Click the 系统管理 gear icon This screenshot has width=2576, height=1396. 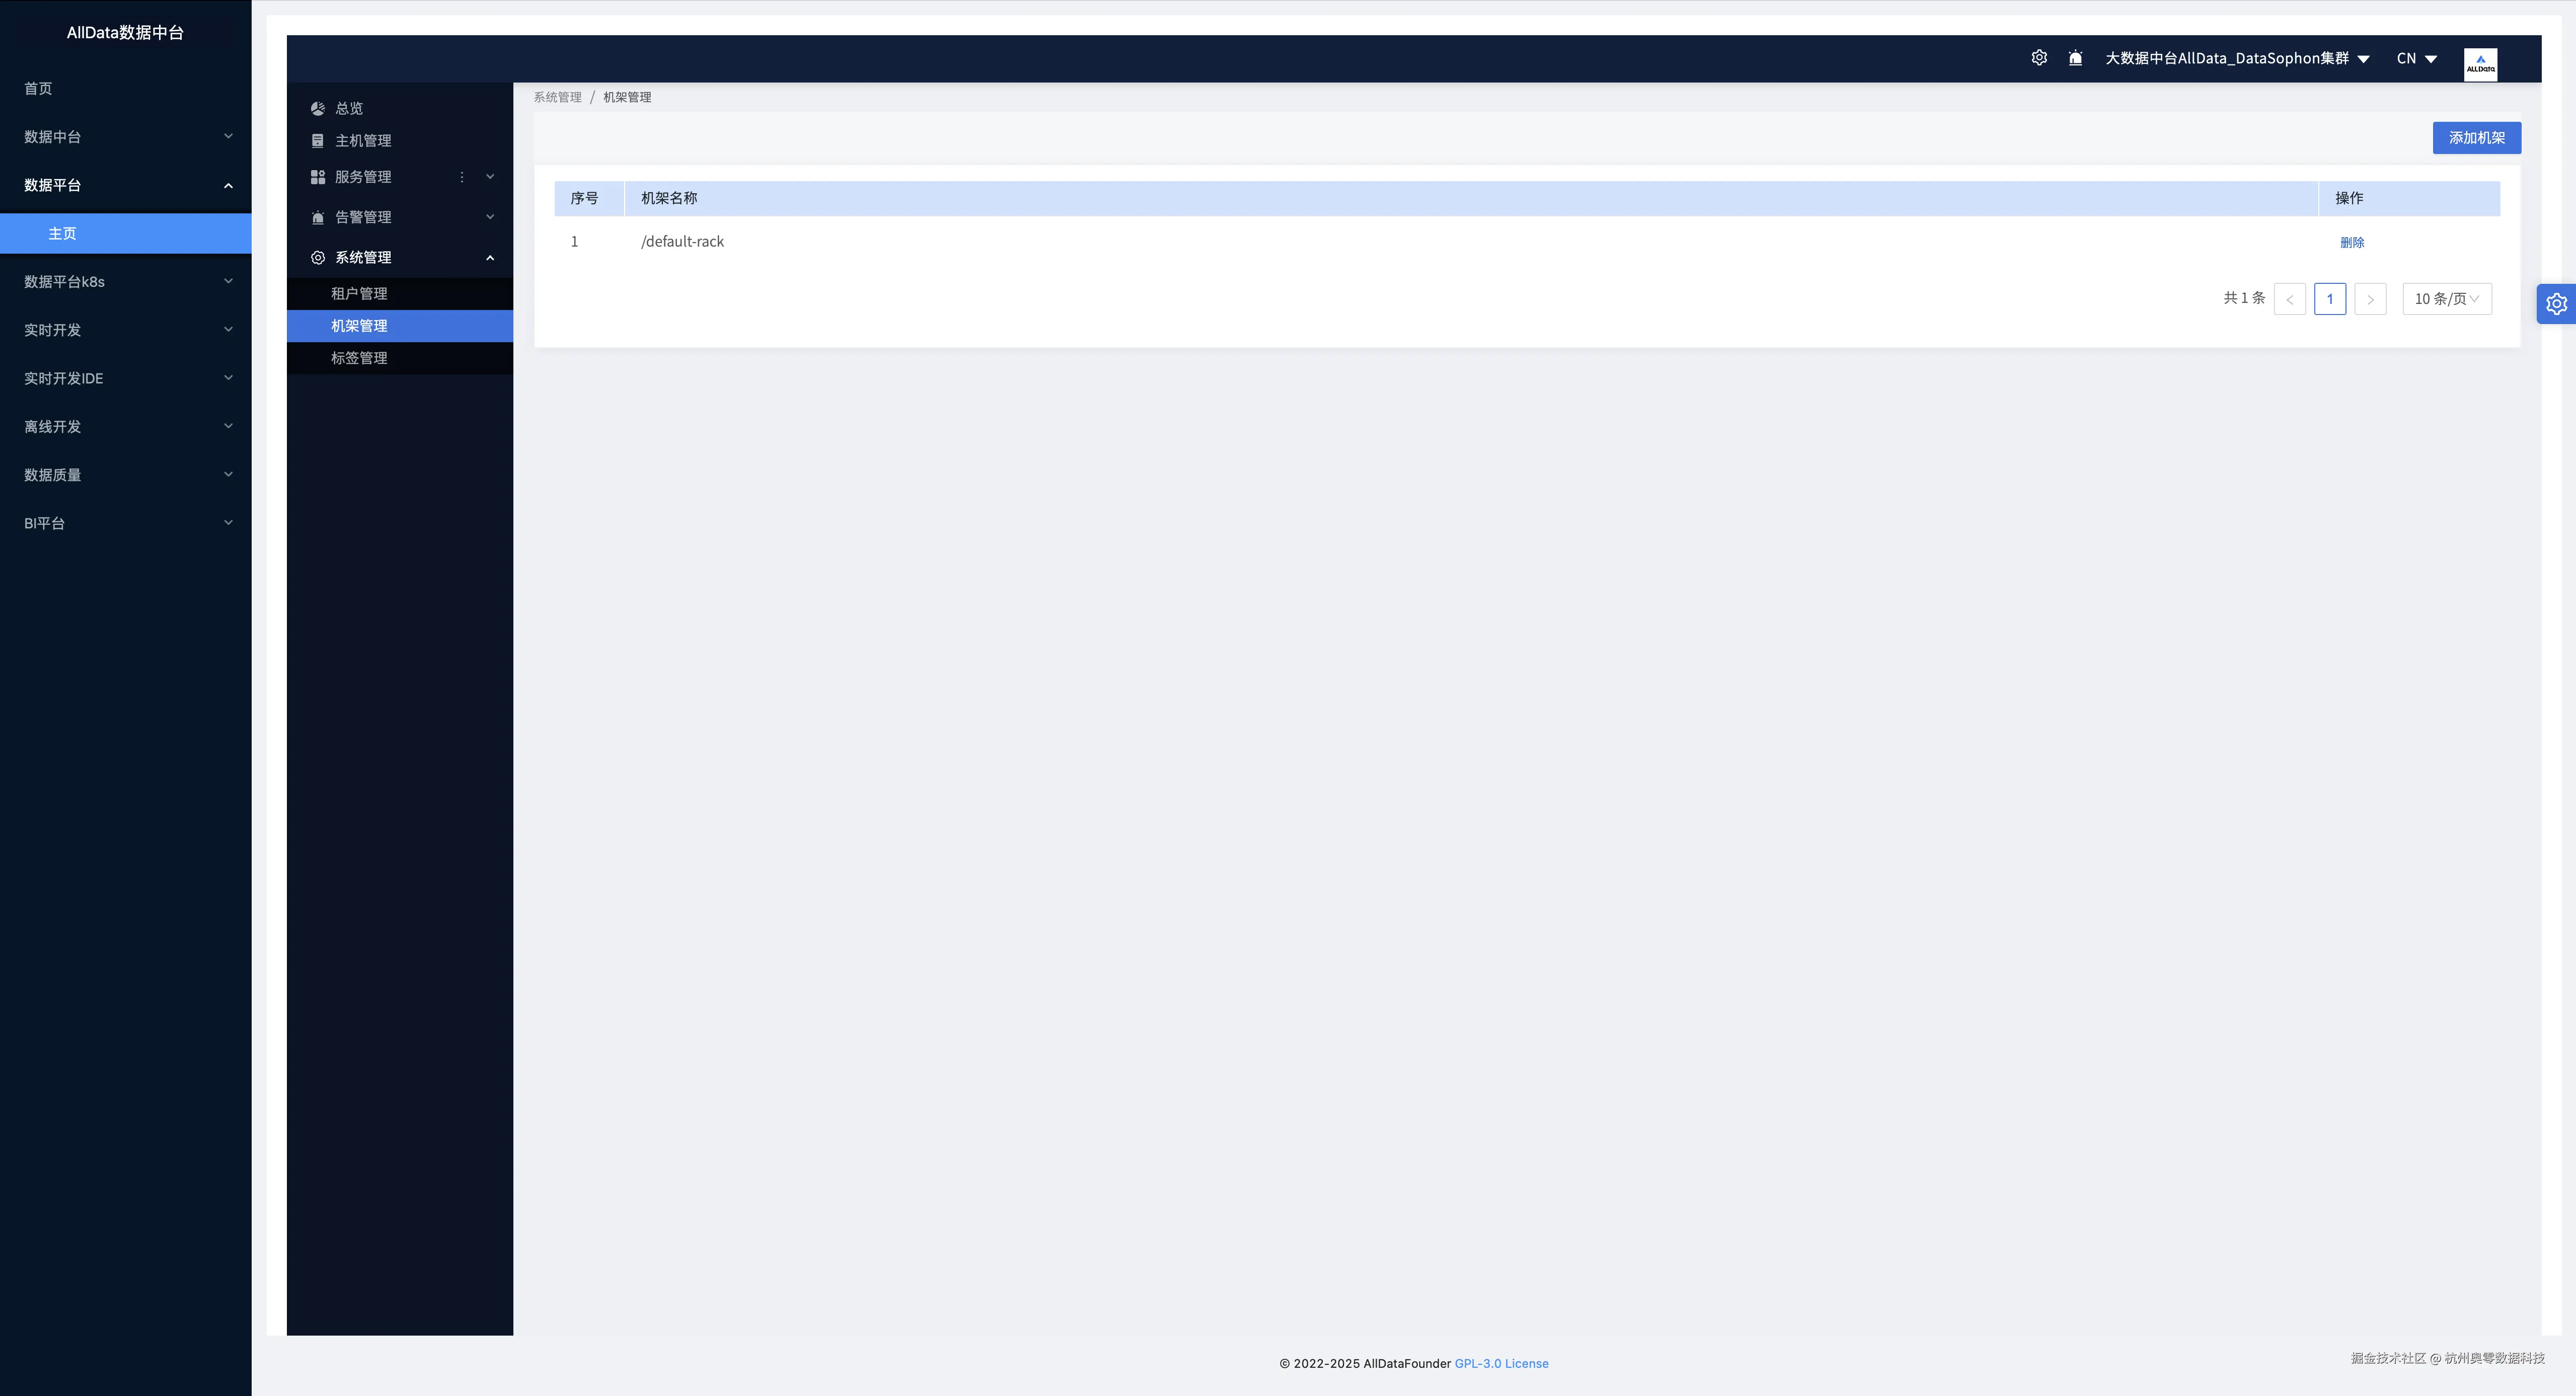pyautogui.click(x=318, y=258)
